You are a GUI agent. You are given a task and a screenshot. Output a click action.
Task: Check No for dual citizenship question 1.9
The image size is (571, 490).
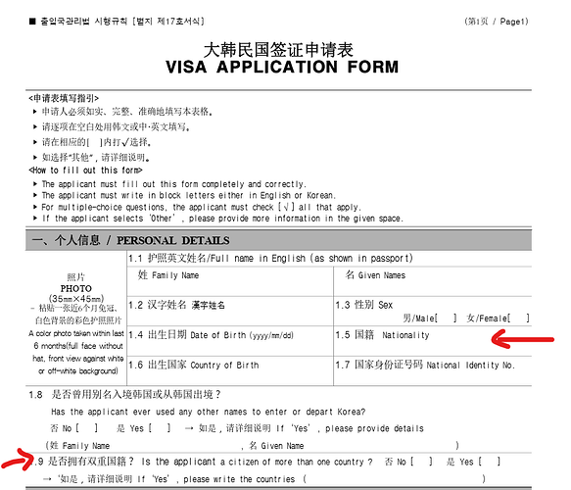pyautogui.click(x=421, y=462)
